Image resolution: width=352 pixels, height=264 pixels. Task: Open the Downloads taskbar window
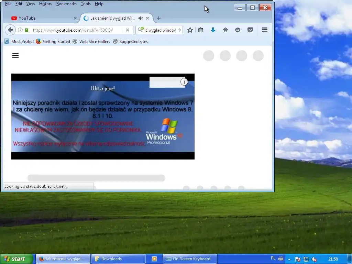(x=119, y=259)
